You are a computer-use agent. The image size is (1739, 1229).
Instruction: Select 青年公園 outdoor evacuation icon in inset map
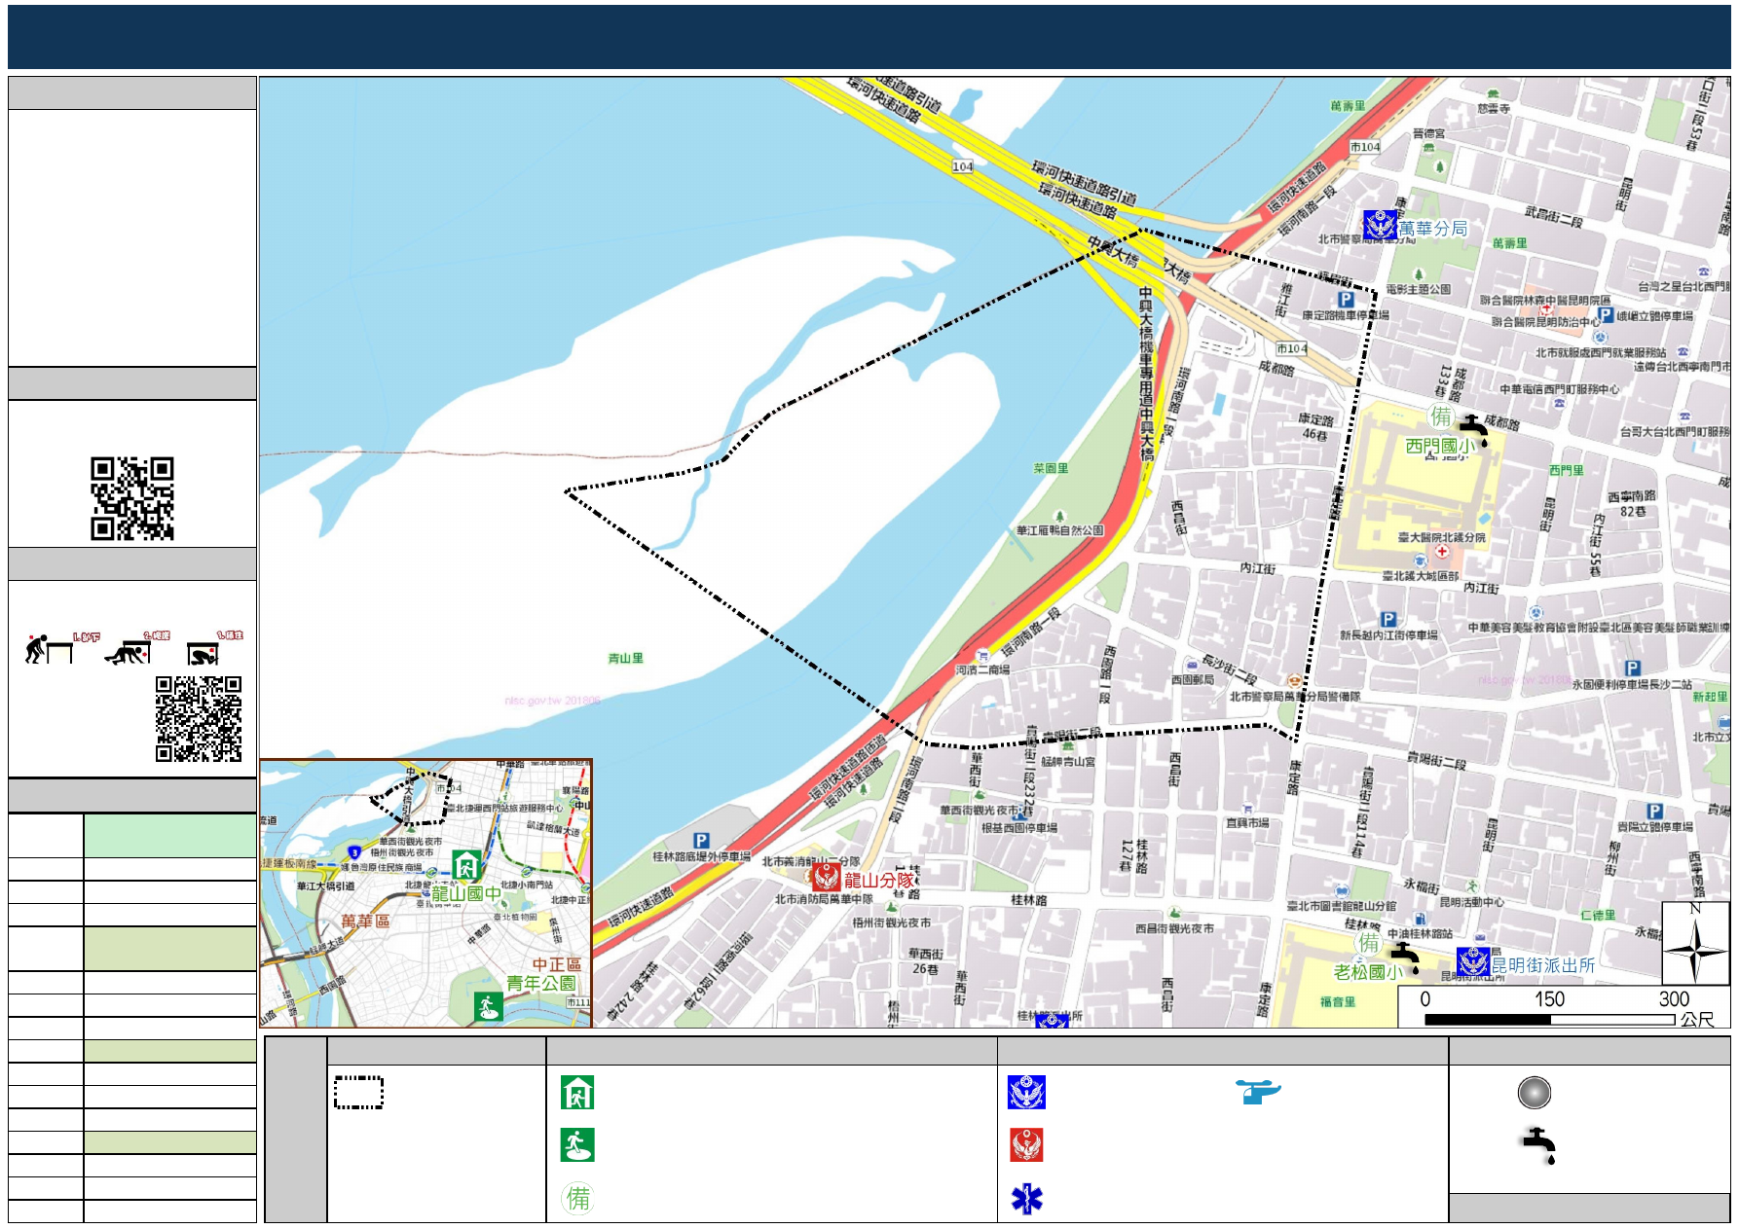coord(488,1006)
